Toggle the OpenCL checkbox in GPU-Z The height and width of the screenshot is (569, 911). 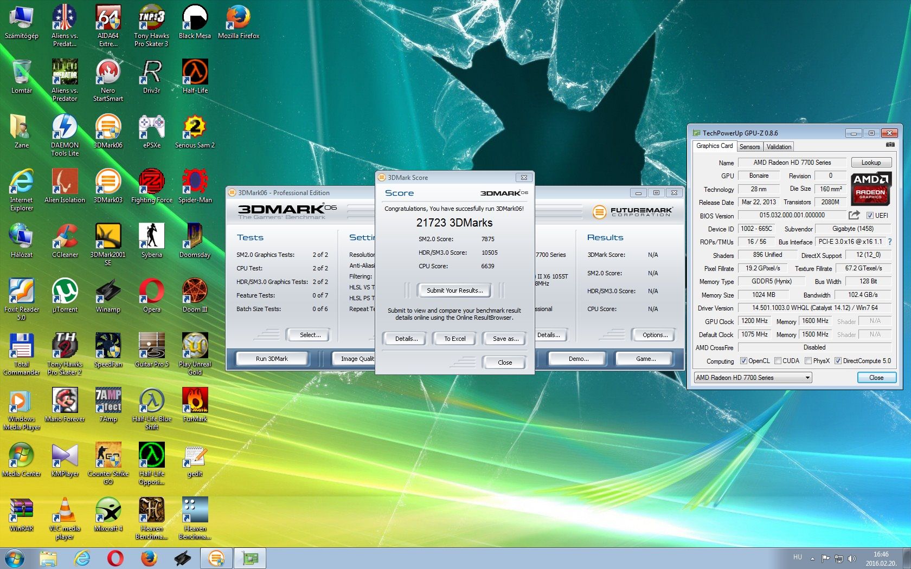pos(743,361)
